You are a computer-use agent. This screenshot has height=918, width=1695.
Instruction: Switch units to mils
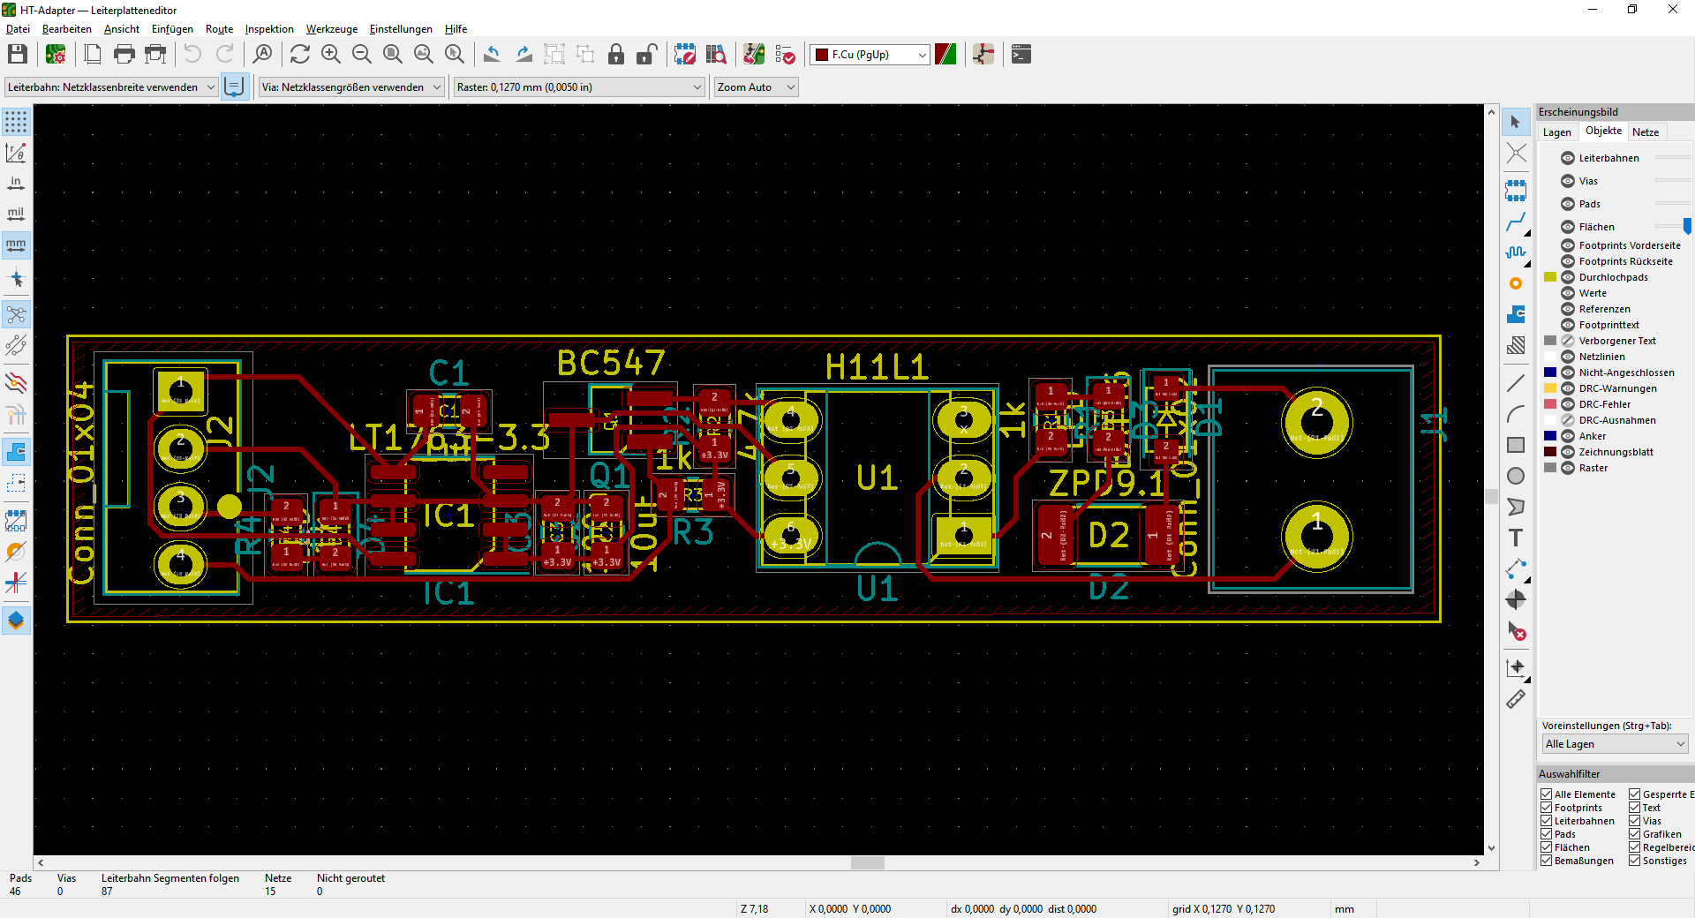coord(16,214)
